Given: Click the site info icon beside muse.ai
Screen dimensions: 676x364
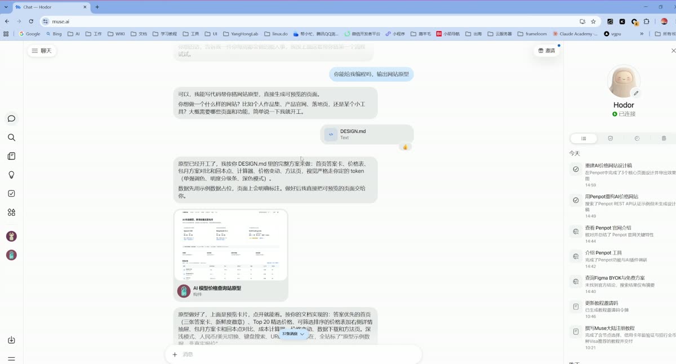Looking at the screenshot, I should [x=46, y=21].
